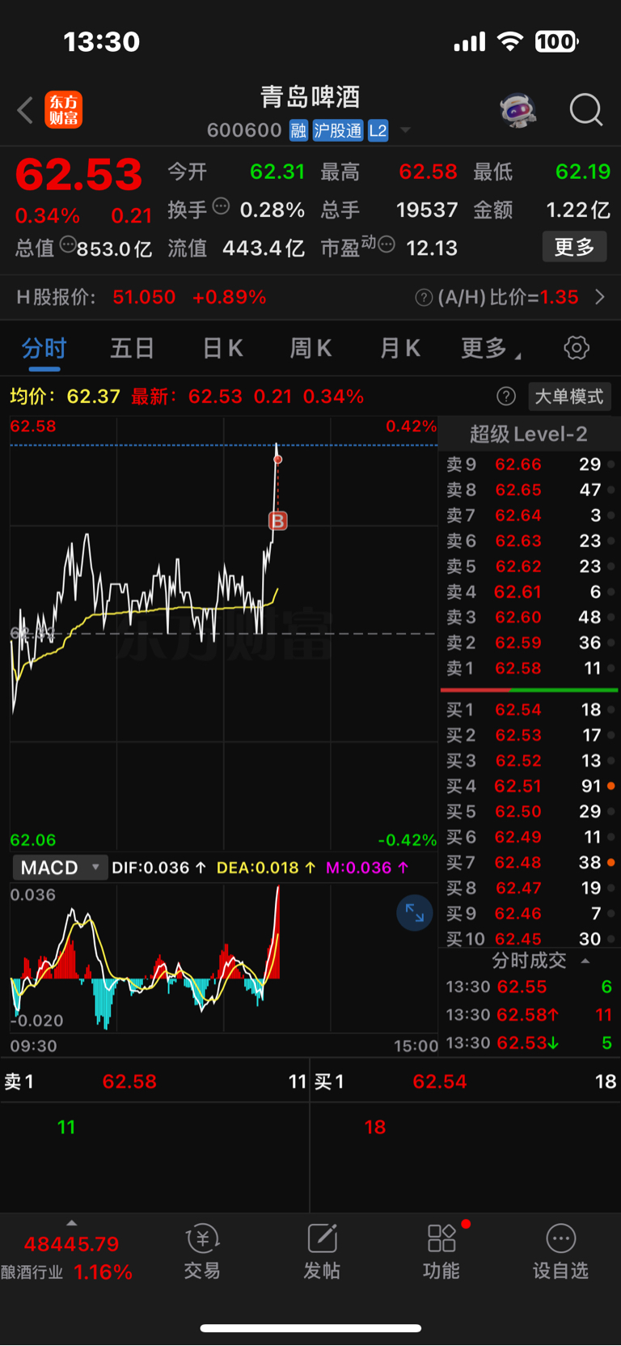Image resolution: width=621 pixels, height=1346 pixels.
Task: Select 卖8 row at 62.65
Action: click(x=530, y=490)
